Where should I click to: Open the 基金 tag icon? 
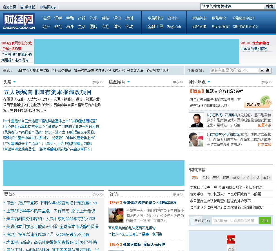point(231,248)
